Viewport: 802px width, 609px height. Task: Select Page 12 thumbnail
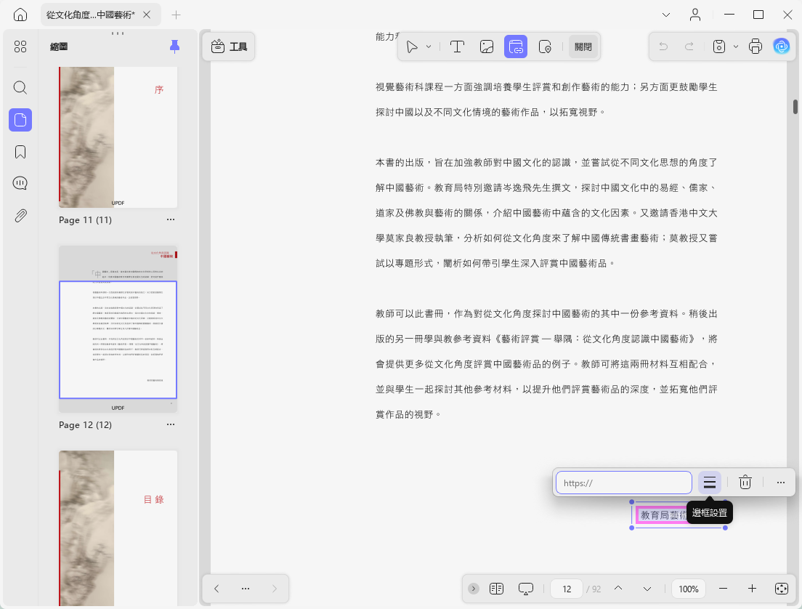(x=118, y=329)
